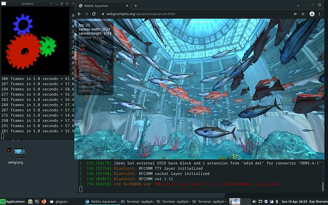
Task: Open the volume control in the tray
Action: tap(254, 202)
